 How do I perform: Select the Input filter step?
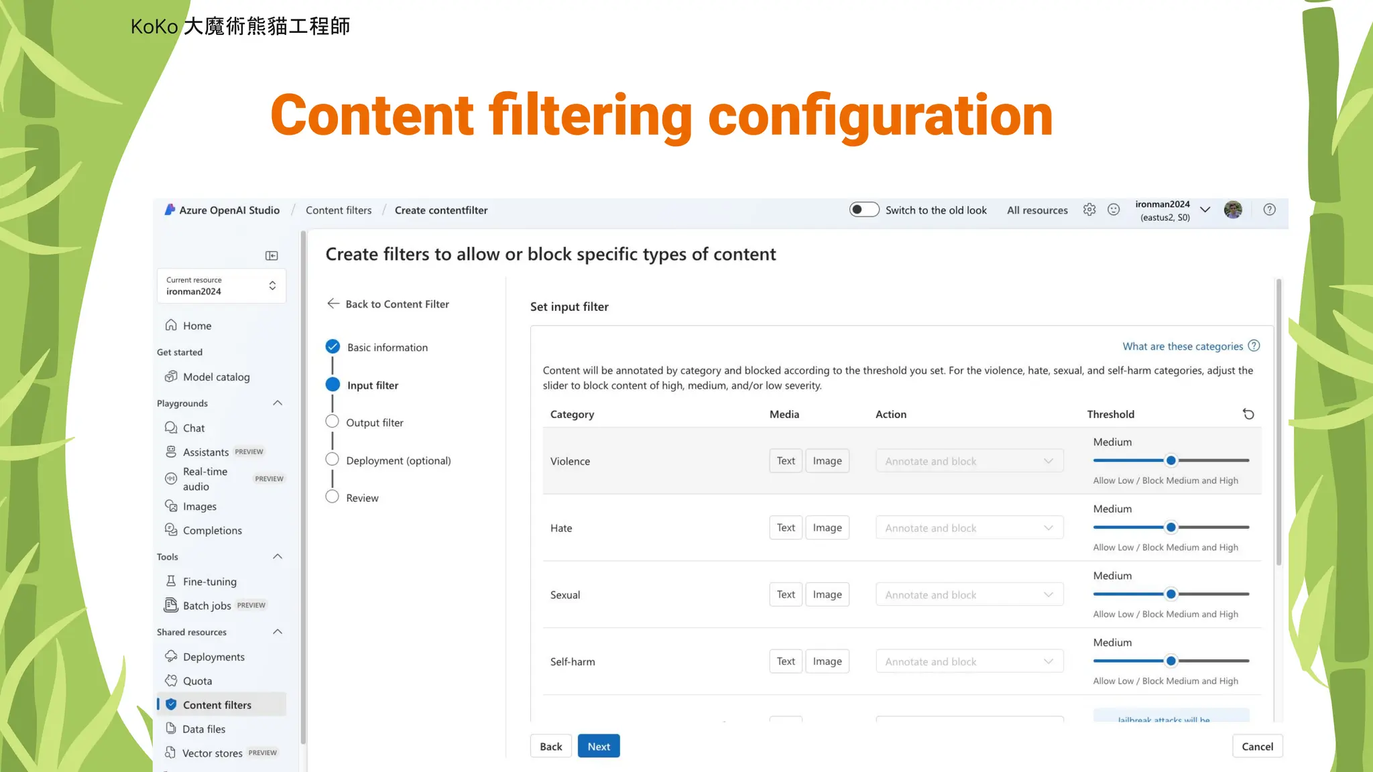363,385
